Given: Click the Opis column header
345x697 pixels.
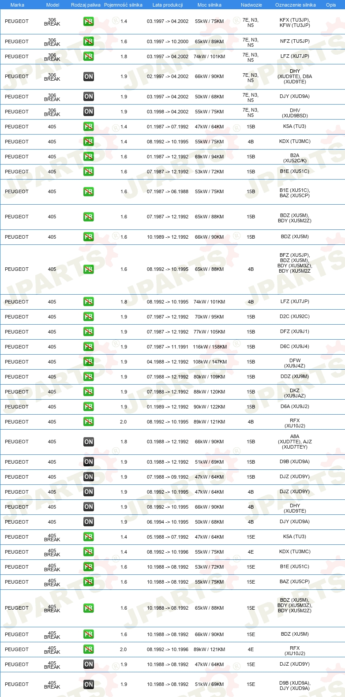Looking at the screenshot, I should (331, 5).
